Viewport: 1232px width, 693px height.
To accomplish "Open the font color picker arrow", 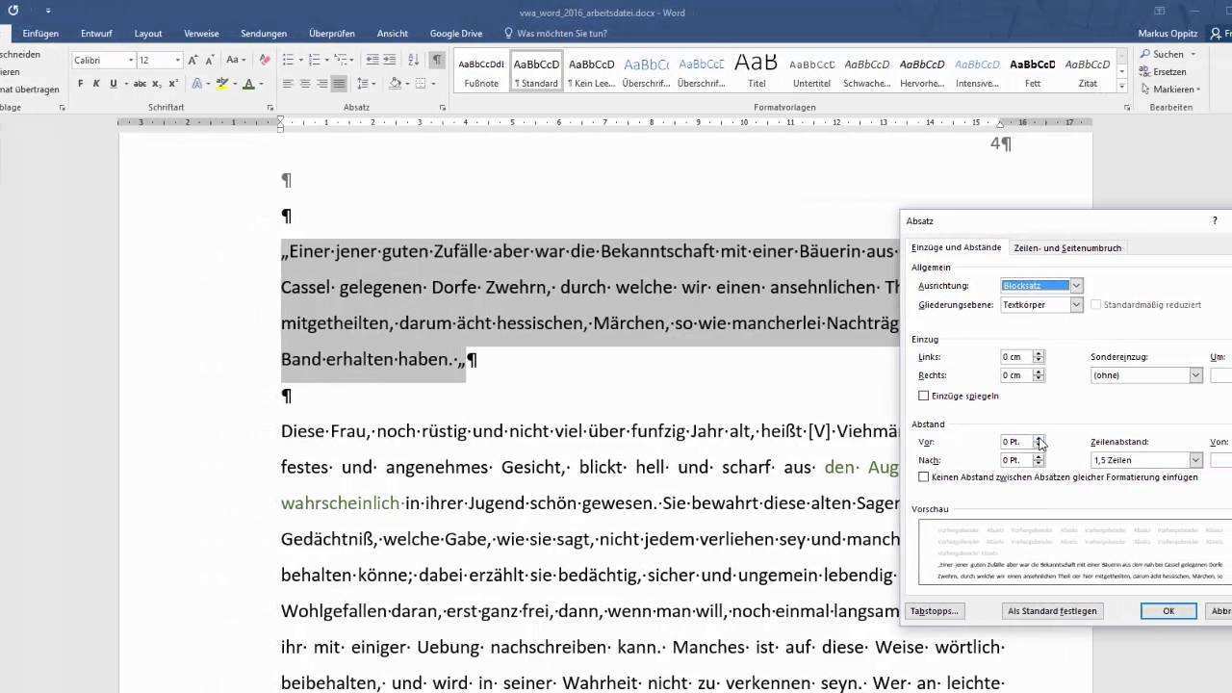I will pos(262,85).
